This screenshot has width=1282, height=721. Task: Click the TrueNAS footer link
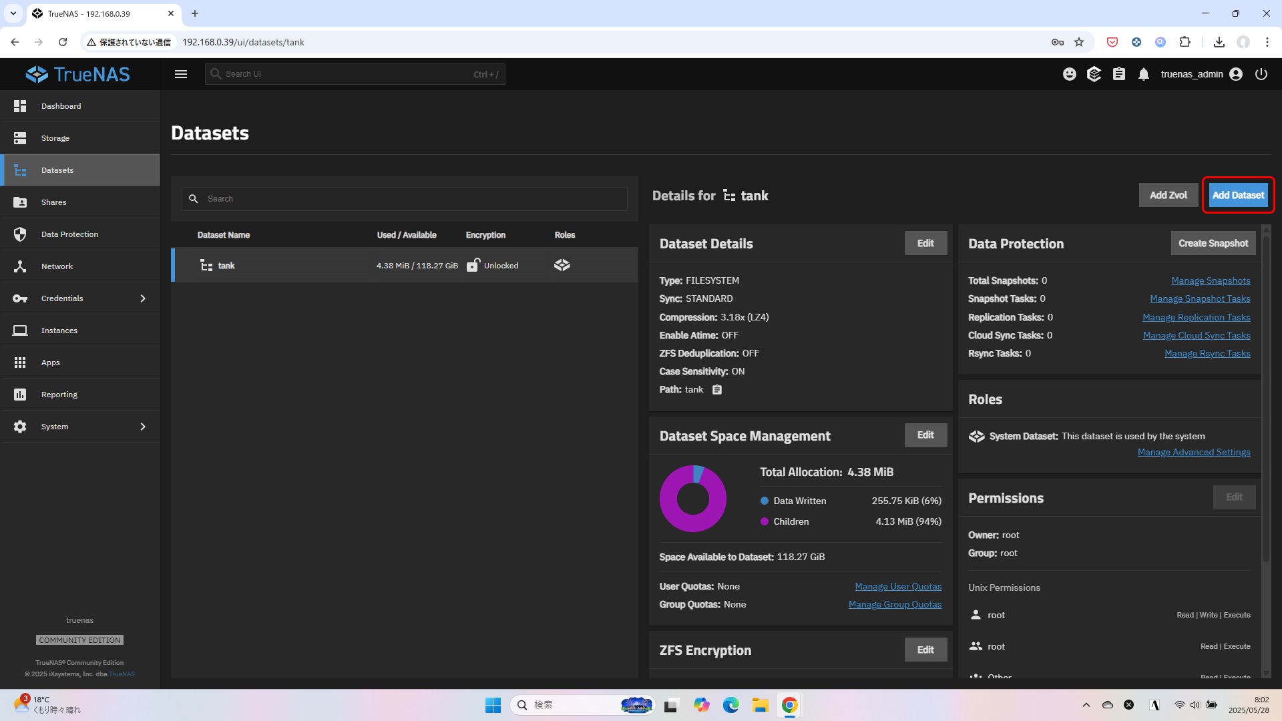122,674
